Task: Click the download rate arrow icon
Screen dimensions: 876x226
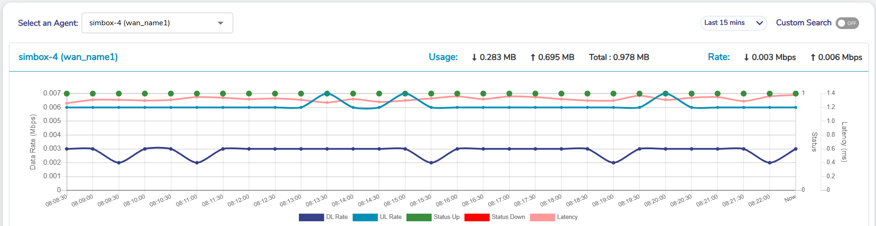Action: 747,57
